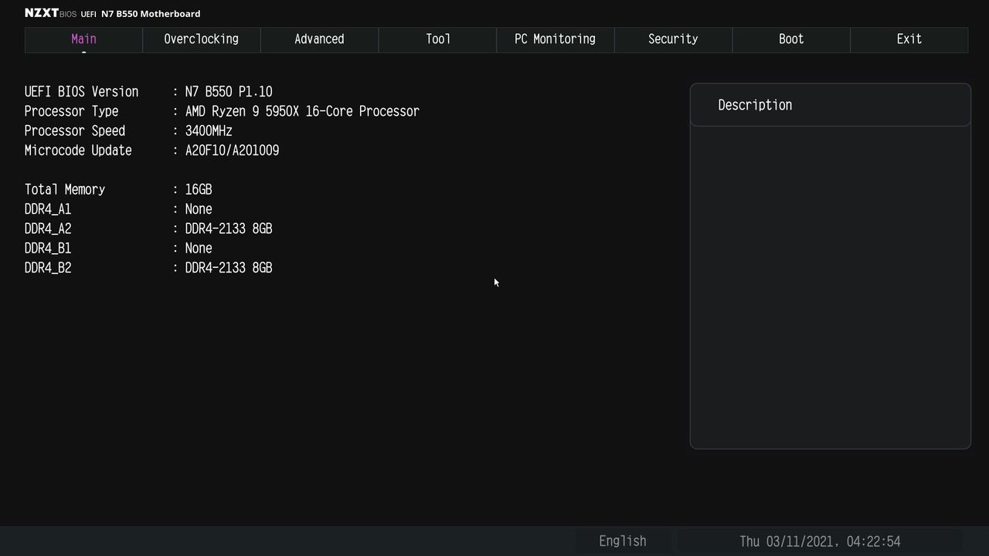Open the Boot tab
The width and height of the screenshot is (989, 556).
click(x=791, y=39)
